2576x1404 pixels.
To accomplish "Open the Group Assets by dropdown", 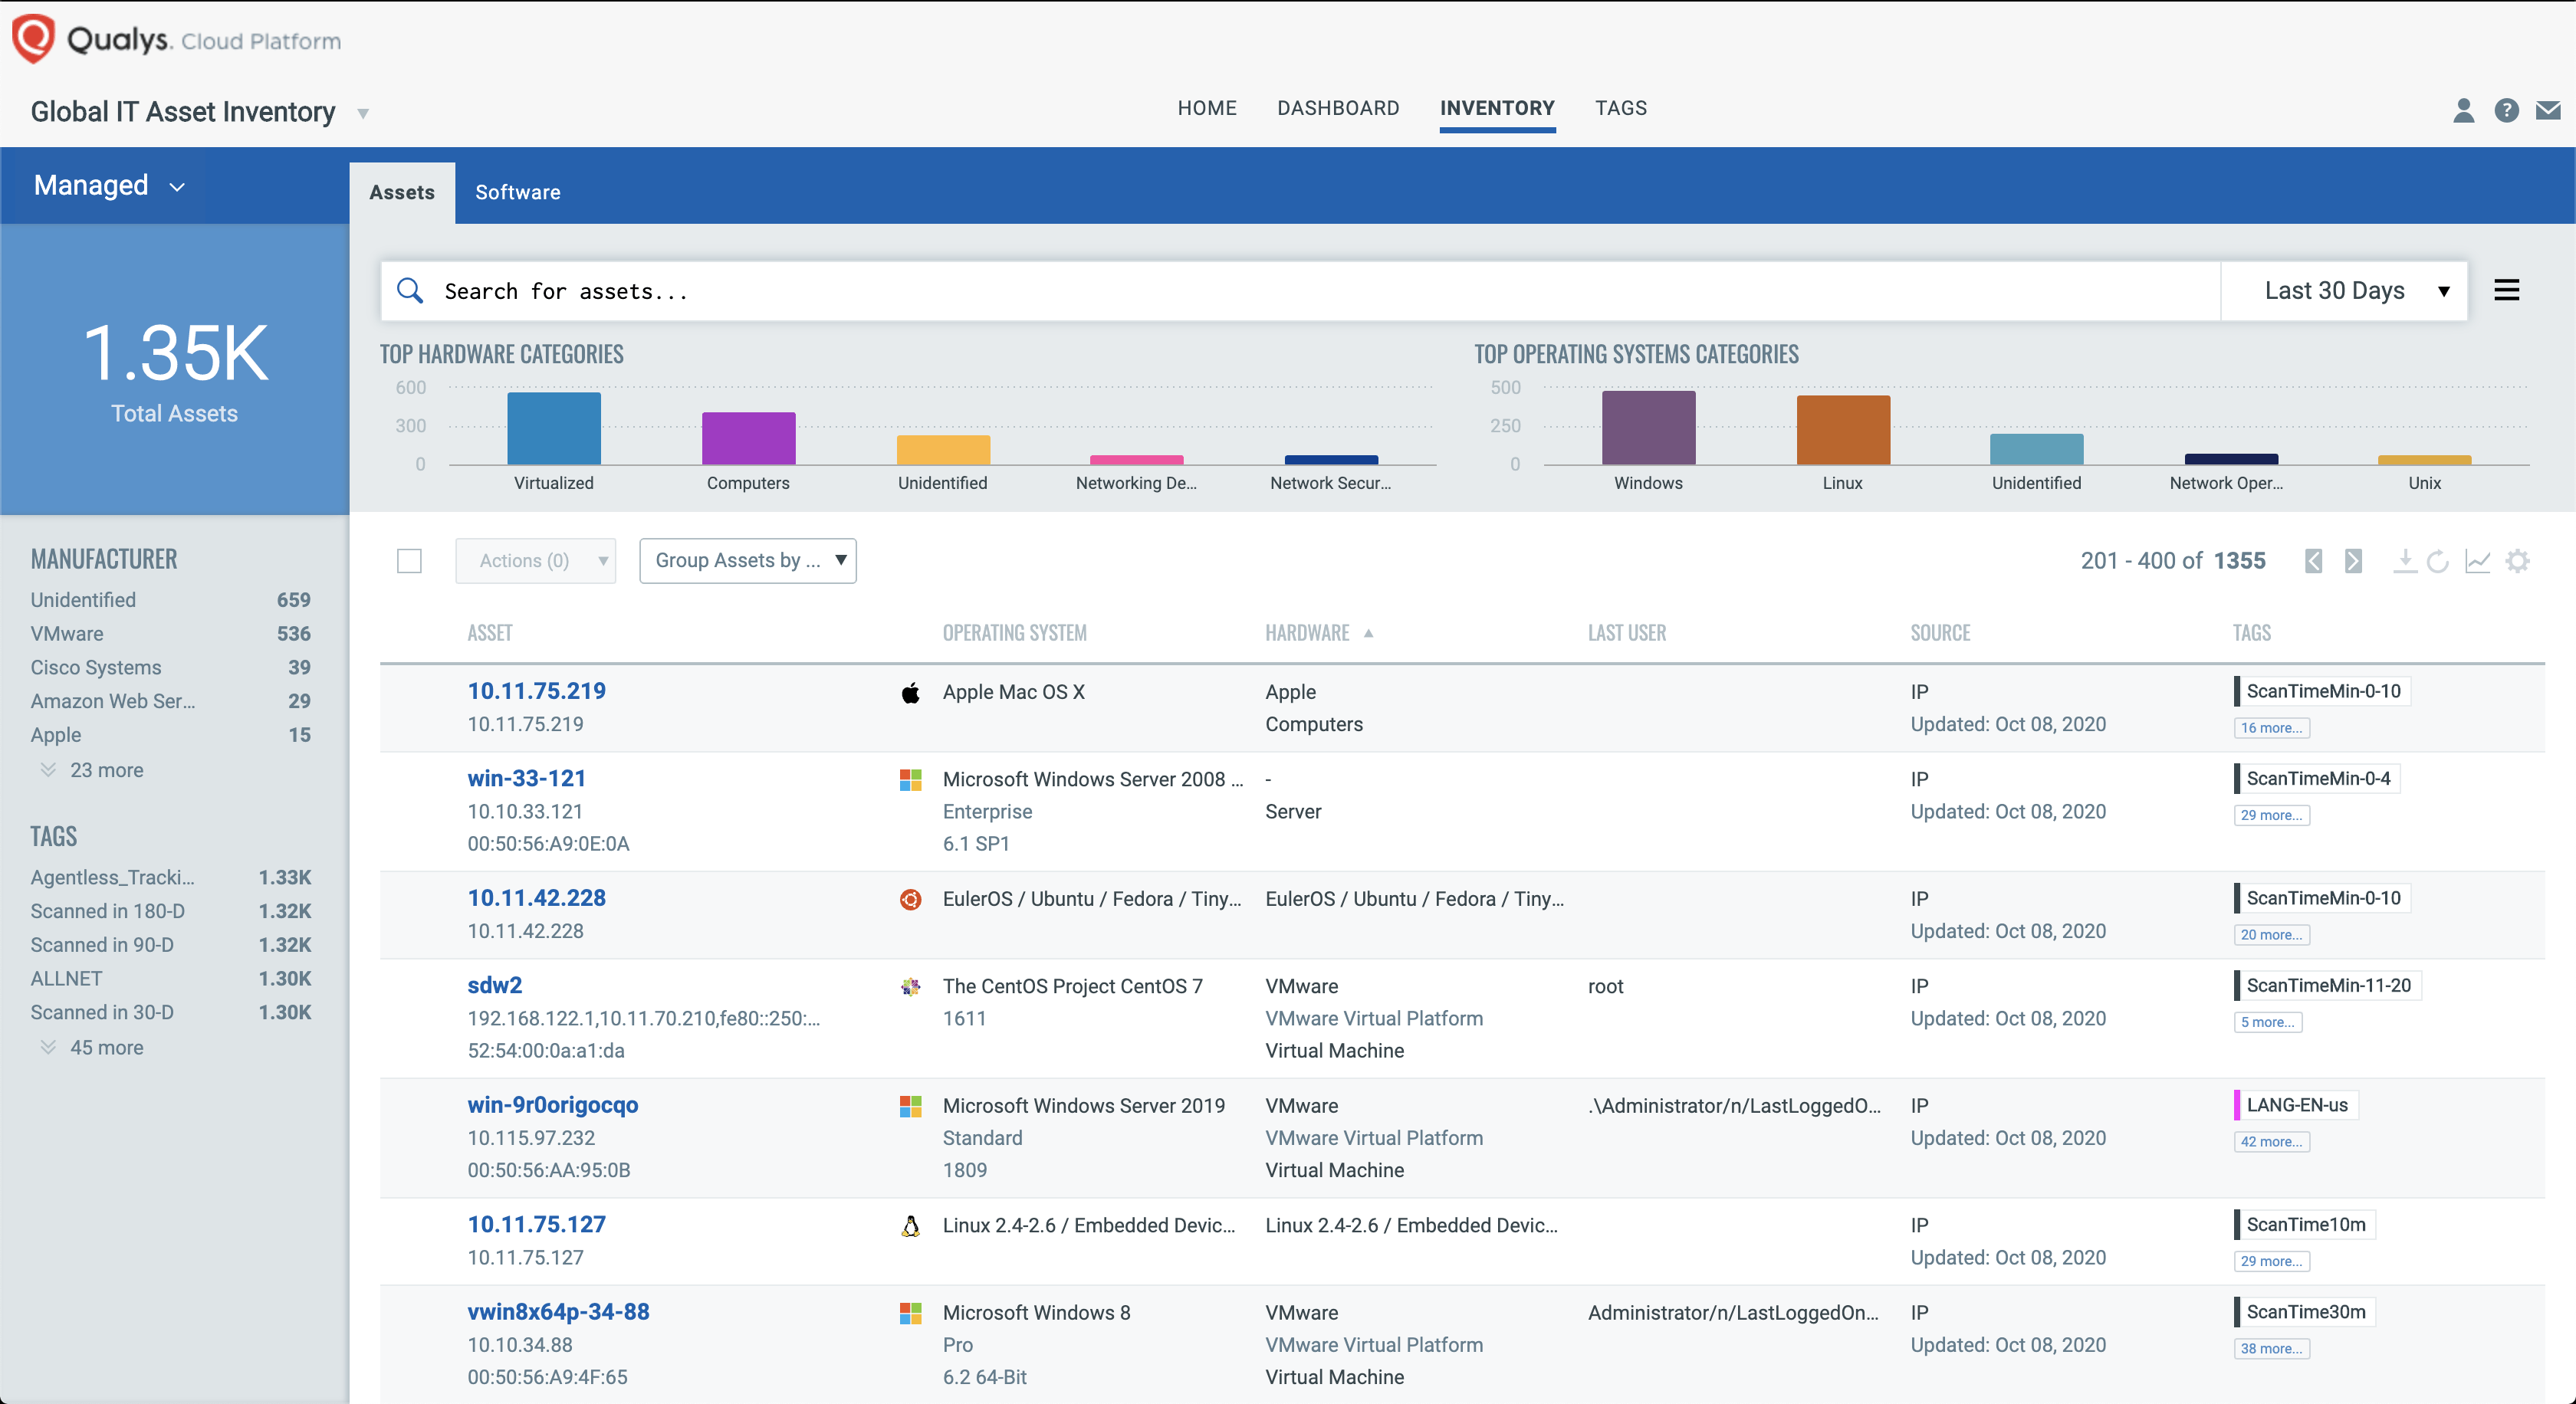I will pos(748,560).
